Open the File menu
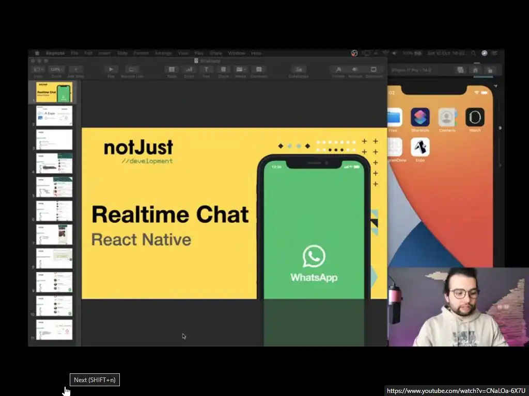The height and width of the screenshot is (396, 529). tap(74, 53)
